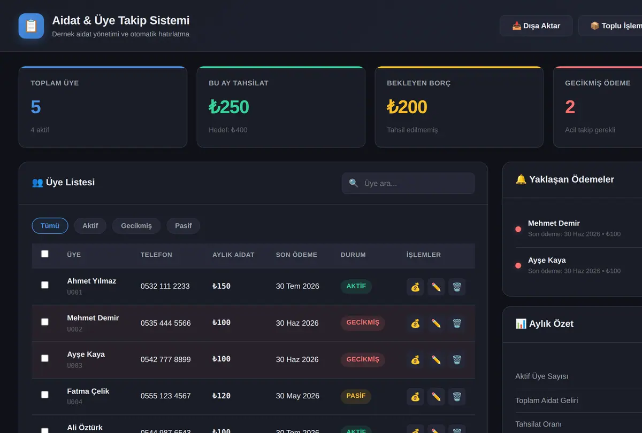Focus the Üye ara search field
Image resolution: width=642 pixels, height=433 pixels.
click(x=408, y=183)
